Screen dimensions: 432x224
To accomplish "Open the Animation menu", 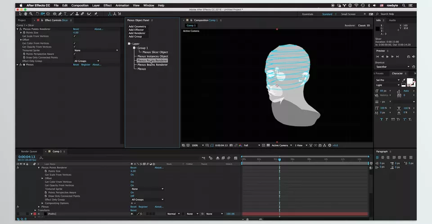I will 122,5.
